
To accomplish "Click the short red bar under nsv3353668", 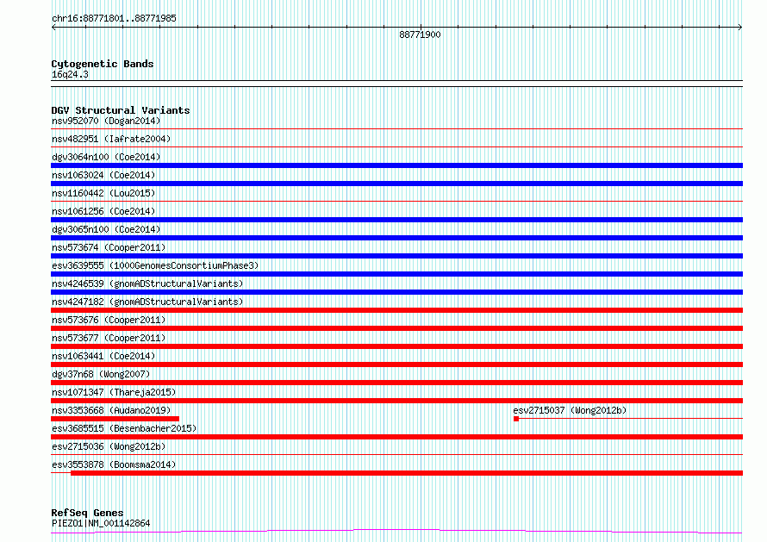I will coord(115,419).
